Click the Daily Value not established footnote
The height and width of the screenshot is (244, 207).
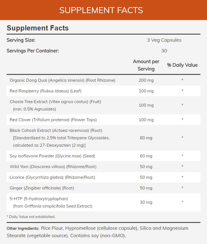(x=31, y=217)
